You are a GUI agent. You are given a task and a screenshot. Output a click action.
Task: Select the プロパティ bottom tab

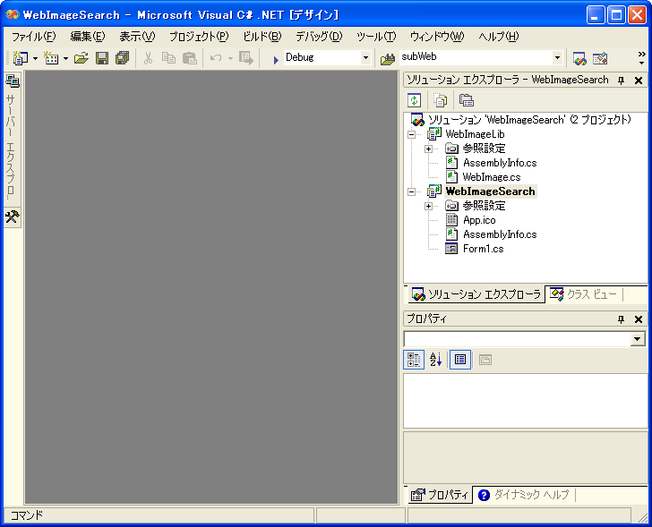pos(440,495)
